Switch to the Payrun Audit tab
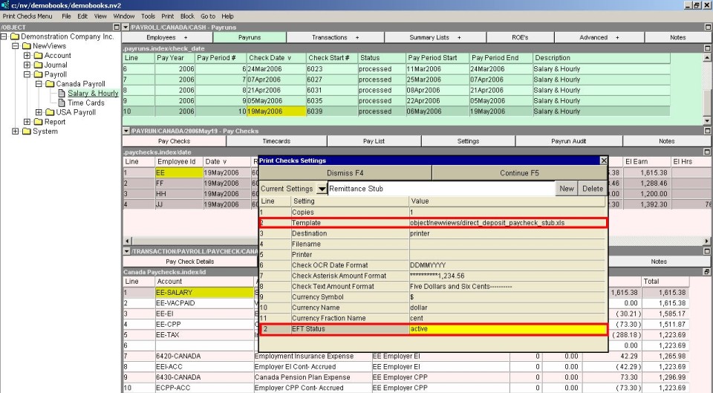713x393 pixels. click(x=569, y=140)
